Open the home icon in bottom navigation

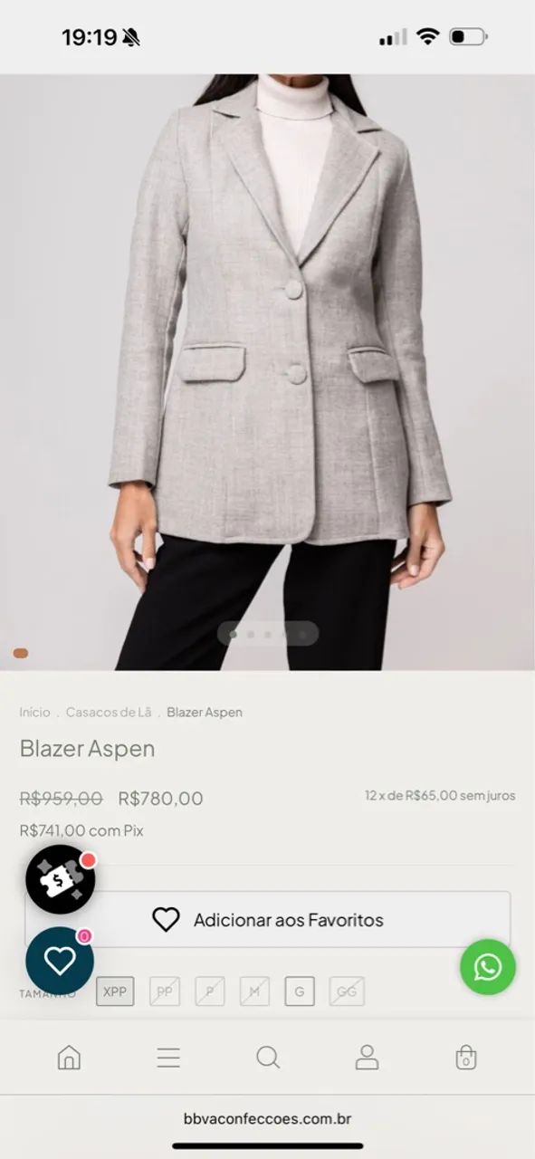click(69, 1057)
